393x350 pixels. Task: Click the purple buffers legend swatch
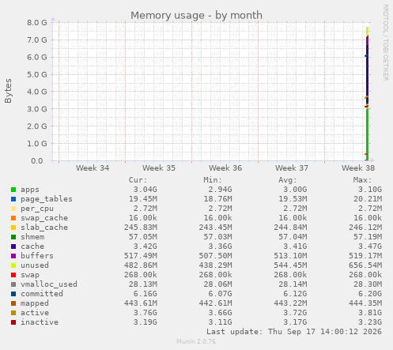click(13, 256)
